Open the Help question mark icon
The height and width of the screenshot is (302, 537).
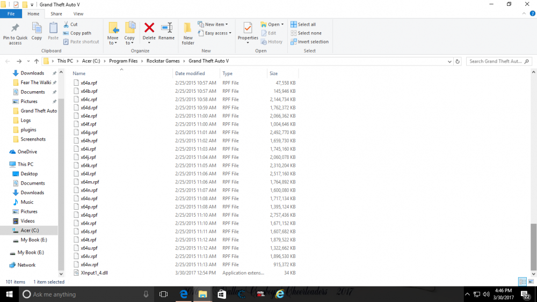[533, 14]
